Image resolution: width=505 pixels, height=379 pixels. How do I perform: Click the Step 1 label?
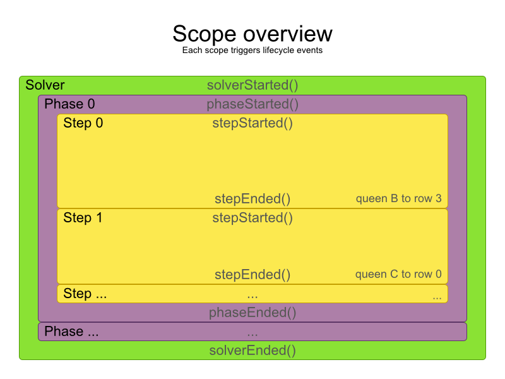click(83, 218)
